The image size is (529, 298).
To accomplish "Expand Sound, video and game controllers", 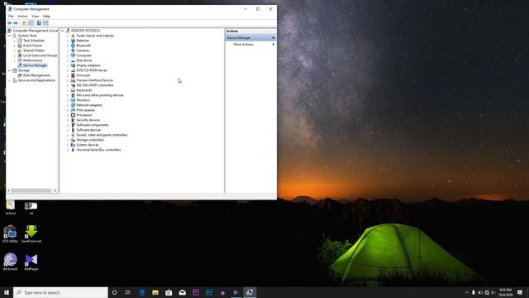I will tap(68, 135).
